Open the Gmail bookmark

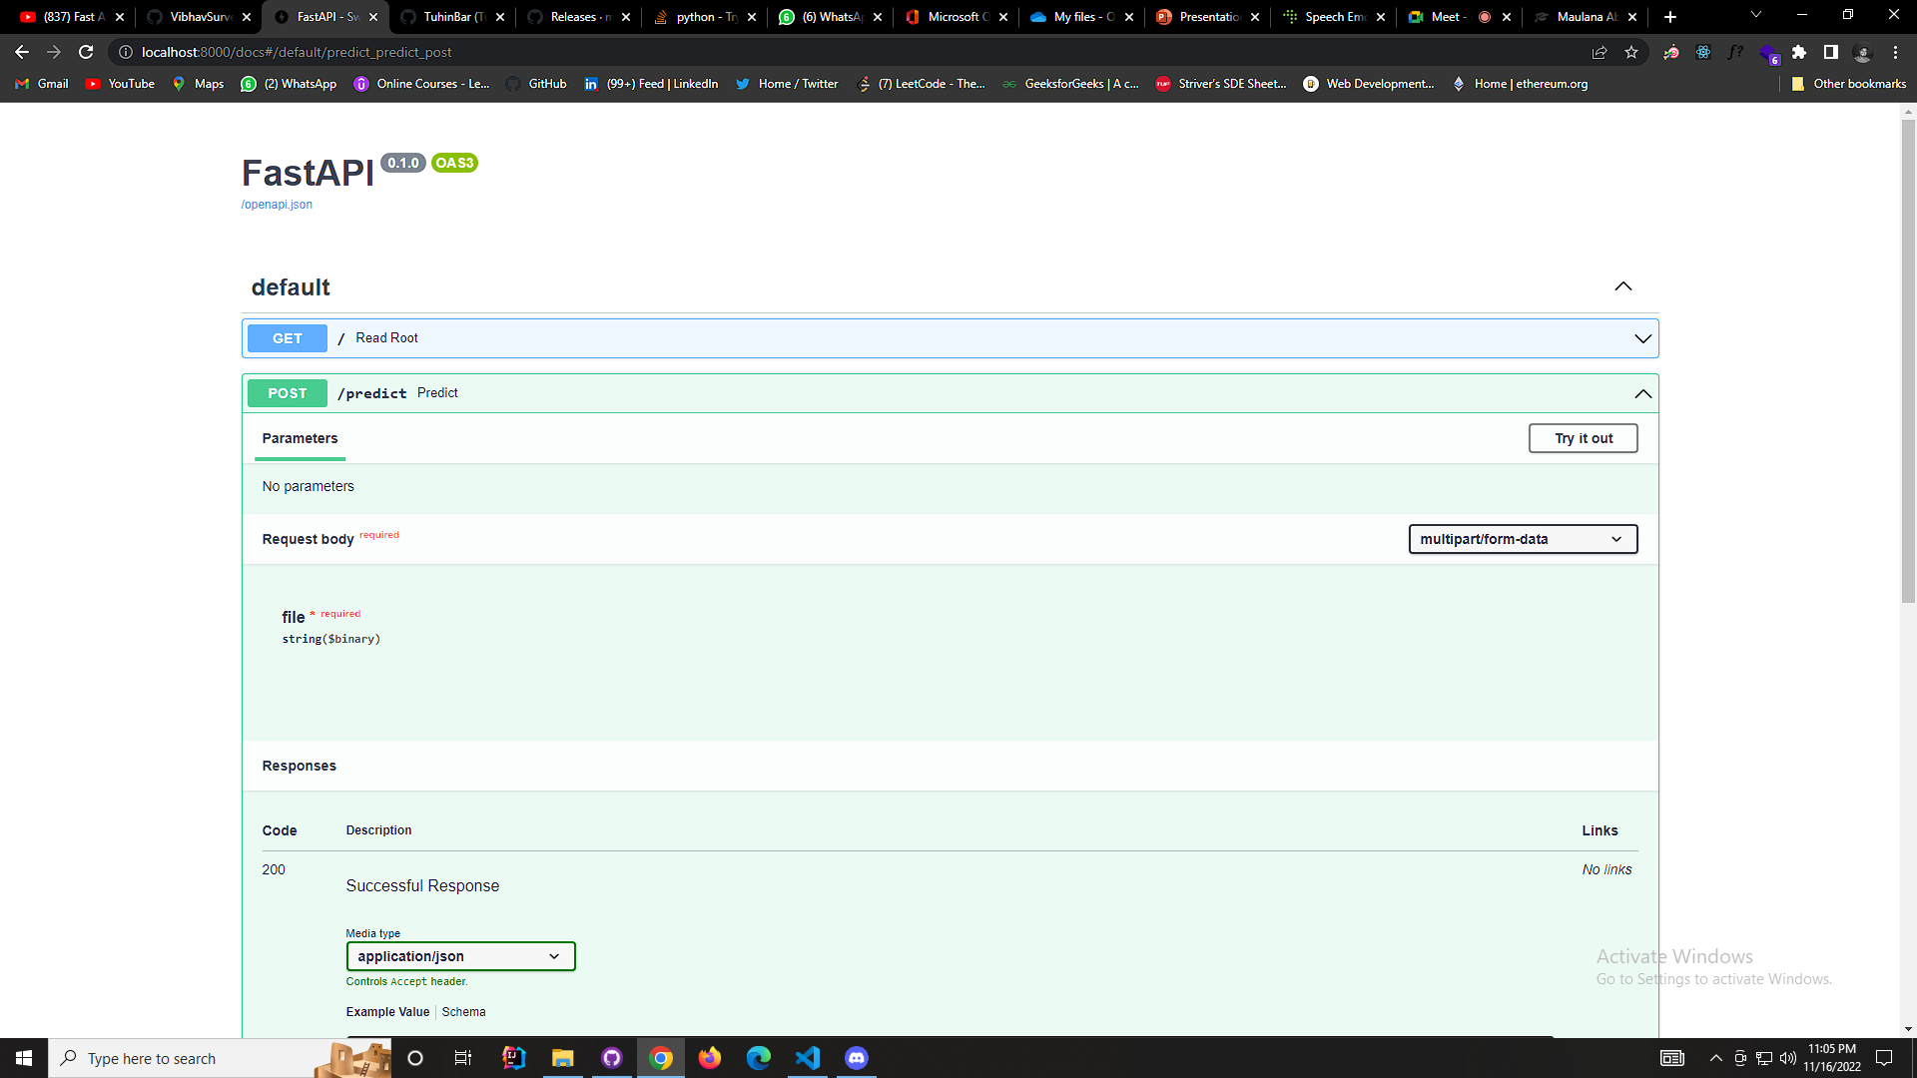tap(40, 84)
